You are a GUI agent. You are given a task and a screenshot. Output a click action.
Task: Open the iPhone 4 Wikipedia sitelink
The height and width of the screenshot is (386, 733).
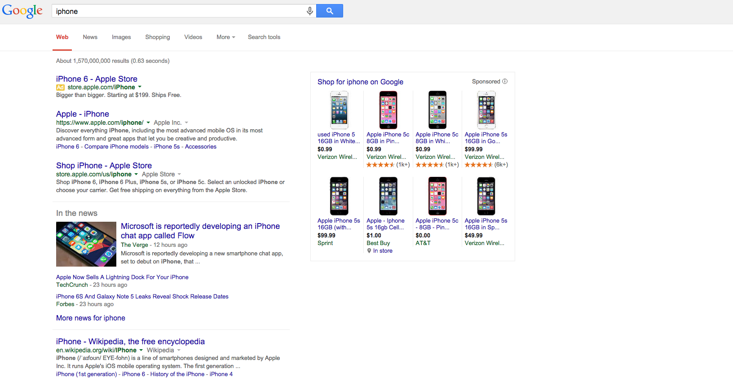pos(221,374)
